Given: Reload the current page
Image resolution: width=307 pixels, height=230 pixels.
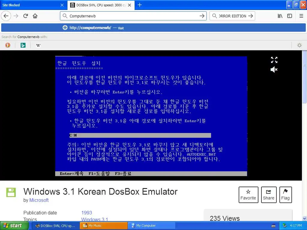Looking at the screenshot, I should [x=26, y=16].
